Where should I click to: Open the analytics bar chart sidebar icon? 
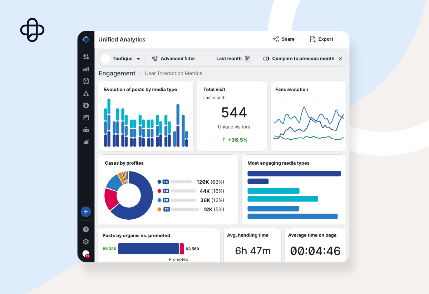[86, 69]
